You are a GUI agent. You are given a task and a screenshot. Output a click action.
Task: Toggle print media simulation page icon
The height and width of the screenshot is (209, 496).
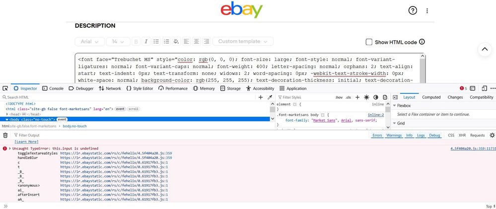coord(385,97)
